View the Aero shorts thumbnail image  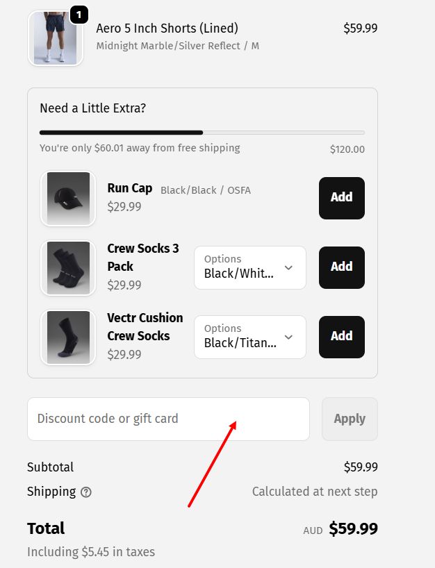[x=55, y=37]
